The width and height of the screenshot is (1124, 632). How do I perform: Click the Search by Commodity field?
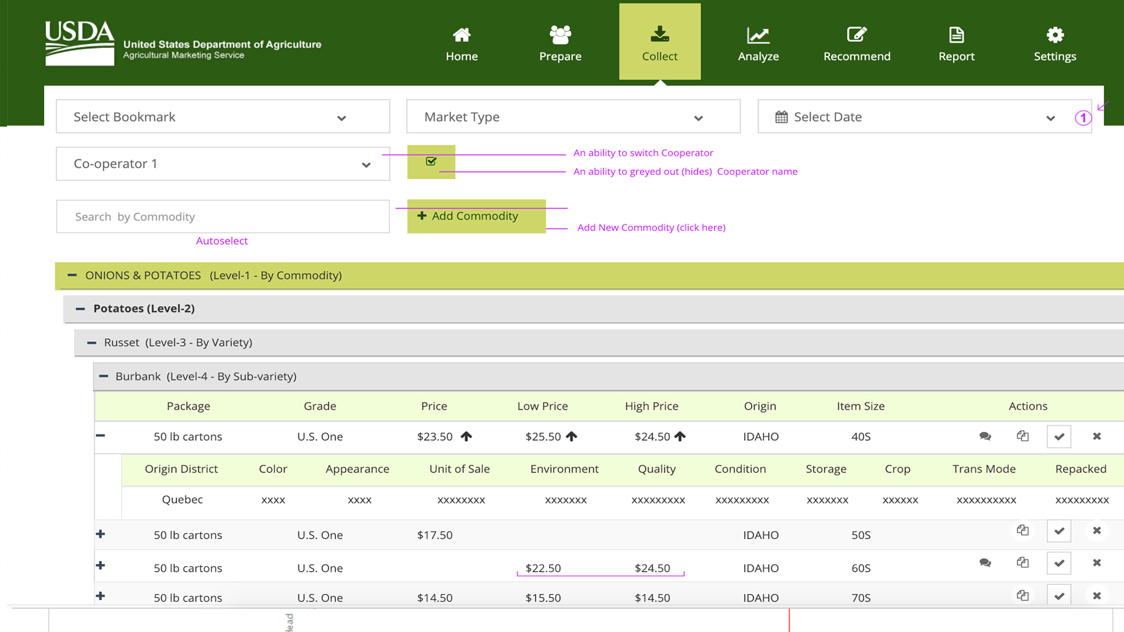[222, 217]
